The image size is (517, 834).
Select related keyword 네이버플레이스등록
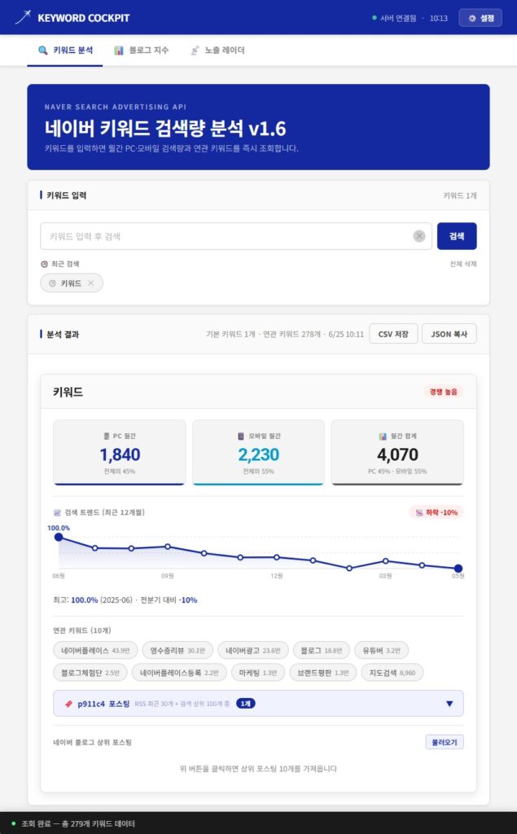pyautogui.click(x=179, y=672)
